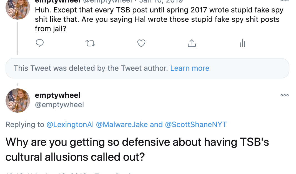Open more options for the defensive tweet
296x174 pixels.
284,95
